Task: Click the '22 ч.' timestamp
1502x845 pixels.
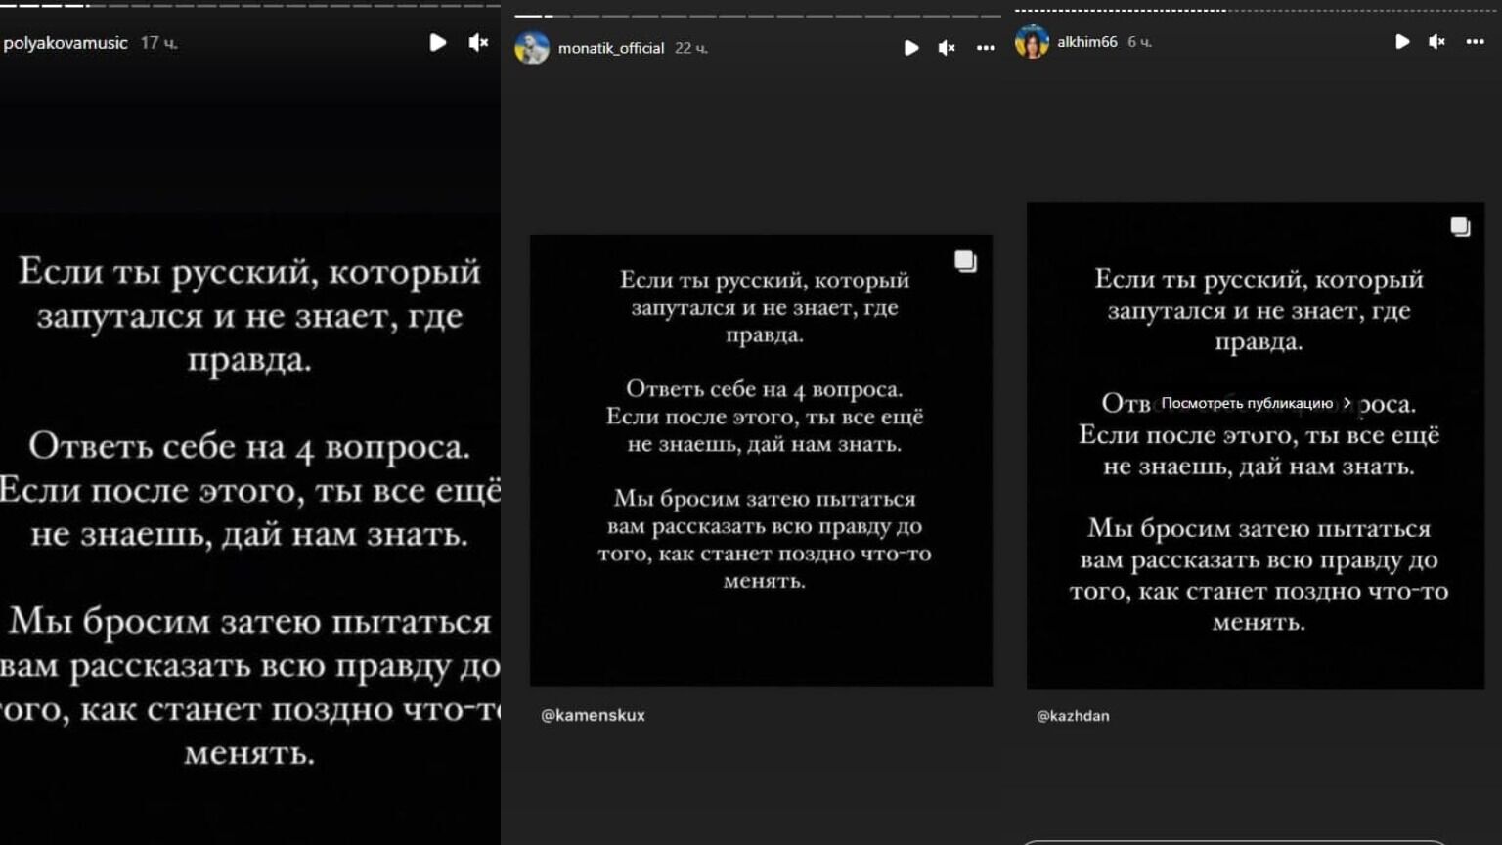Action: tap(691, 48)
